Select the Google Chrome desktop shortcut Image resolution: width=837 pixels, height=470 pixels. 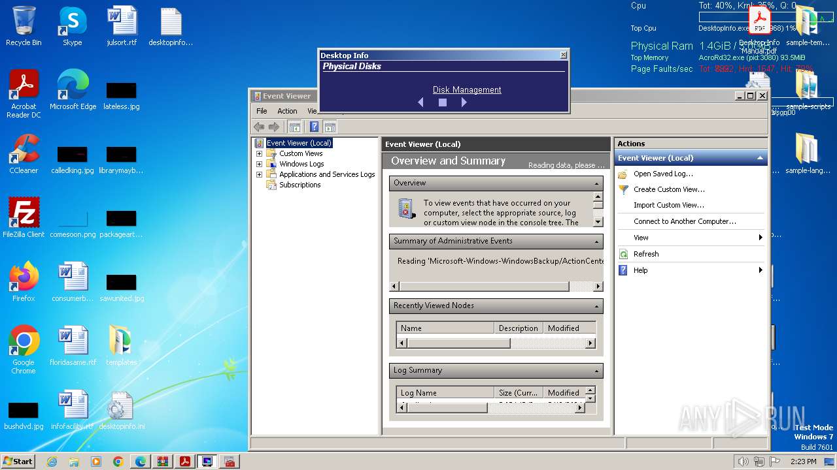click(24, 350)
